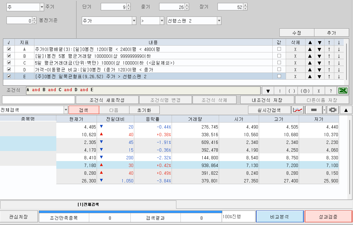This screenshot has width=353, height=225.
Task: Open the > operator dropdown
Action: click(162, 21)
